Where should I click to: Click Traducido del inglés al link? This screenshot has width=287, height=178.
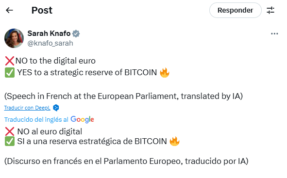pos(36,119)
